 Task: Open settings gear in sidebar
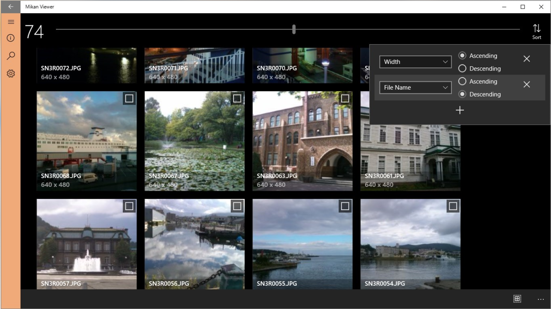coord(11,73)
